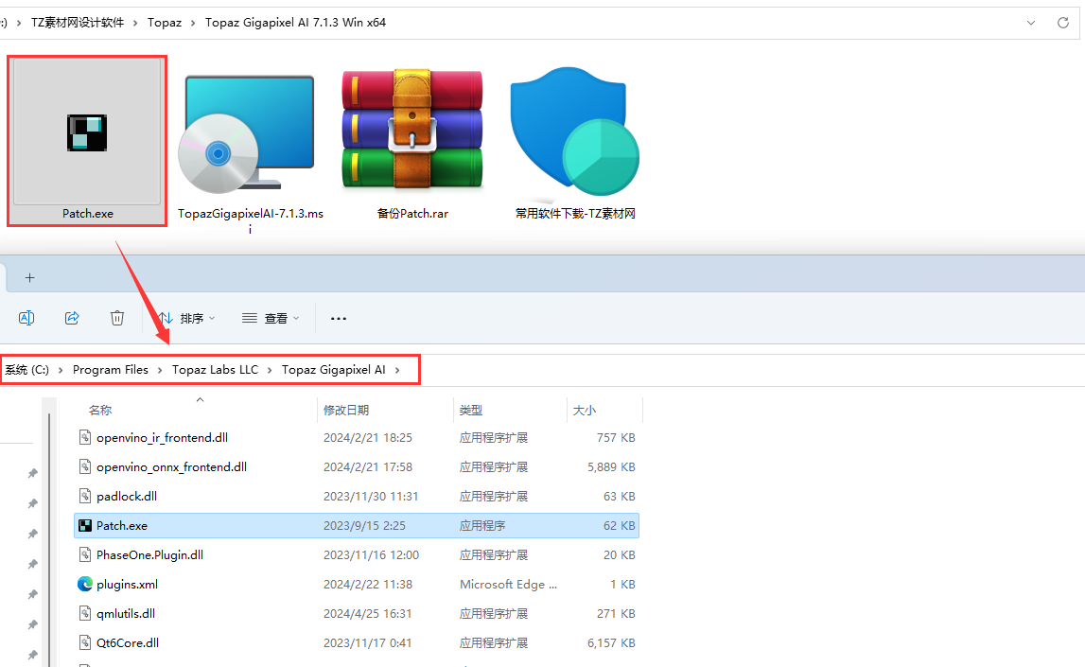The width and height of the screenshot is (1085, 667).
Task: Go to TZ素材网设计软件 in the top breadcrumb
Action: coord(78,23)
